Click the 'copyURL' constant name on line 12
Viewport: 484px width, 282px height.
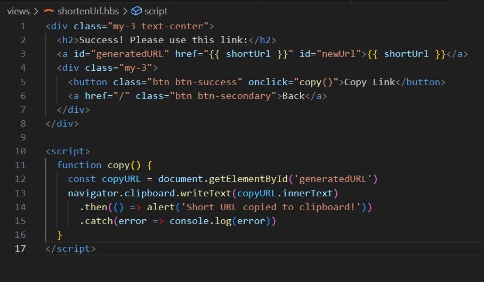pos(122,179)
